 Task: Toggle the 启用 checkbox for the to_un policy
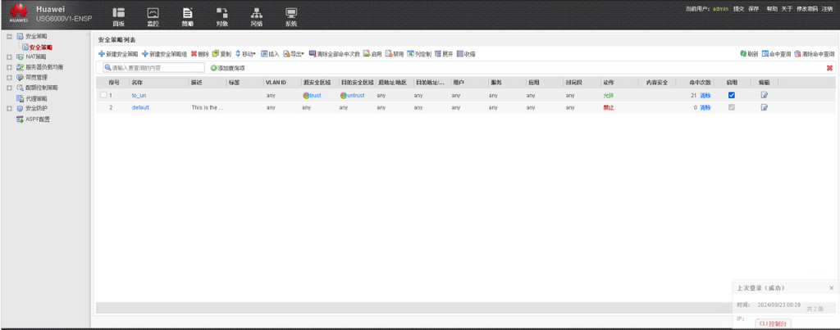pos(731,96)
